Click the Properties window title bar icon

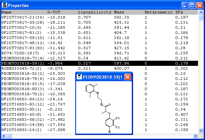(4, 5)
